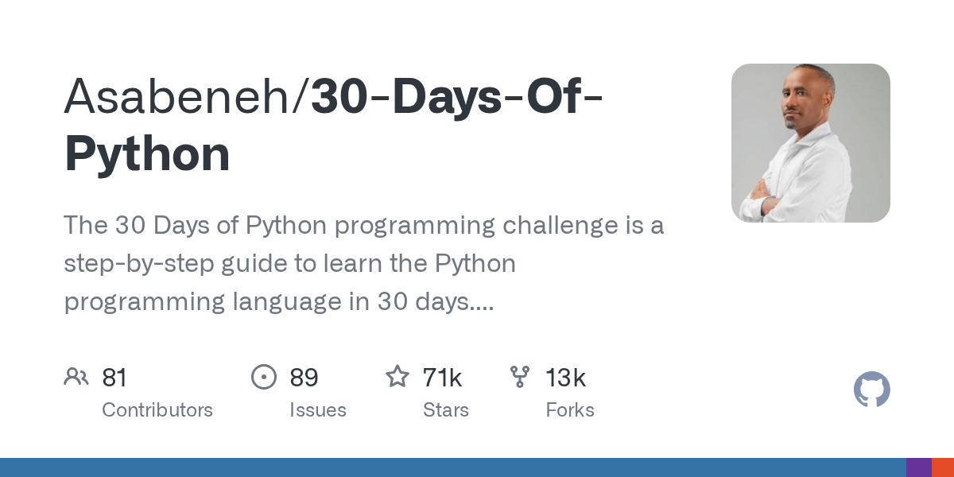Image resolution: width=954 pixels, height=477 pixels.
Task: Click the Contributors label
Action: [157, 410]
